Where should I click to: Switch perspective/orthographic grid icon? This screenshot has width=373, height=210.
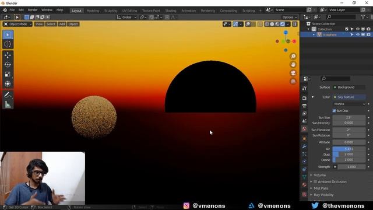click(293, 82)
